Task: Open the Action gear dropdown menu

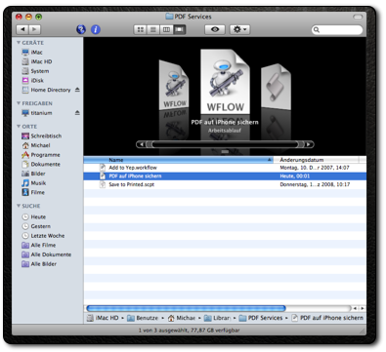Action: pos(239,29)
